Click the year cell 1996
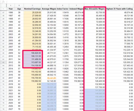Viewport: 134px width, 111px height. 11,12
